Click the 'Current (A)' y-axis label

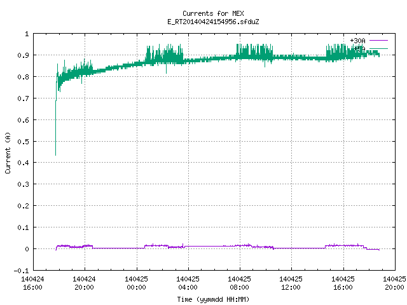coord(8,152)
